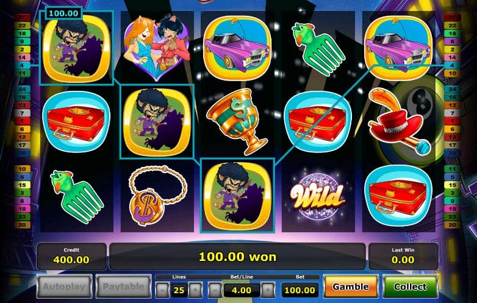Decrease the number of lines
The height and width of the screenshot is (303, 477).
pyautogui.click(x=162, y=290)
